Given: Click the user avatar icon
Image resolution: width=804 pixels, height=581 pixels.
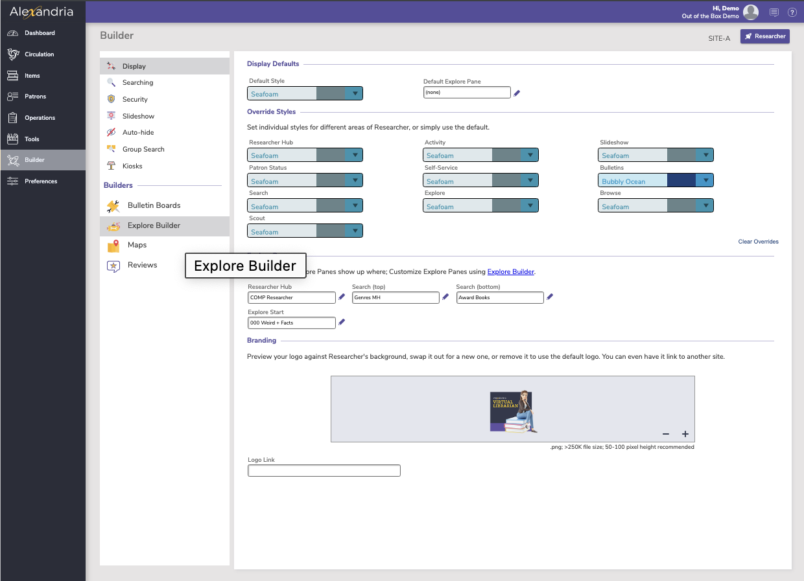Looking at the screenshot, I should coord(751,12).
